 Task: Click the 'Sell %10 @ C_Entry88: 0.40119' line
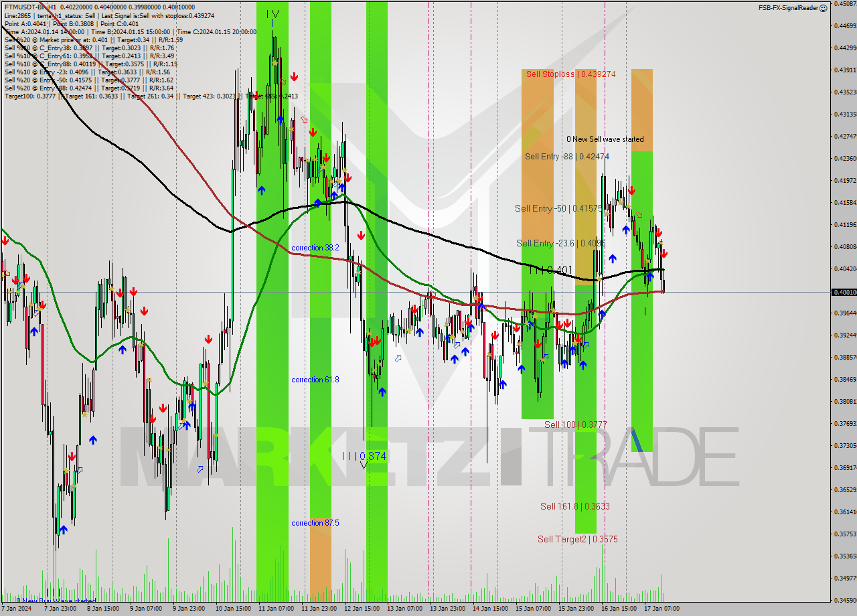(90, 64)
